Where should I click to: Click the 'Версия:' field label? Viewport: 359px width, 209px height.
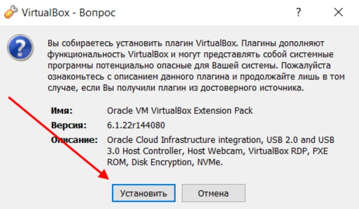pos(69,126)
